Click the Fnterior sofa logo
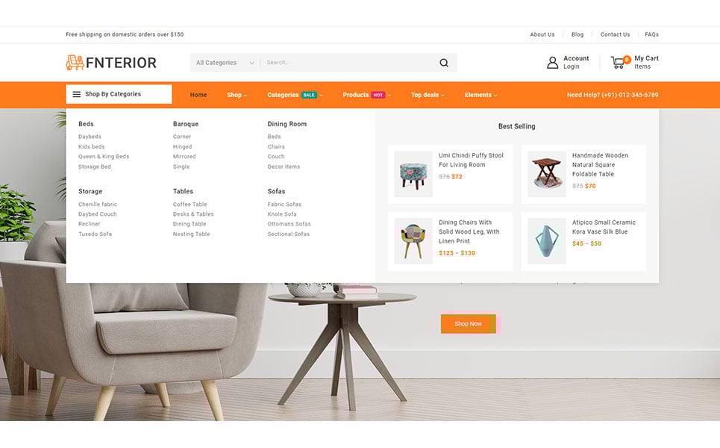This screenshot has width=720, height=448. 75,63
